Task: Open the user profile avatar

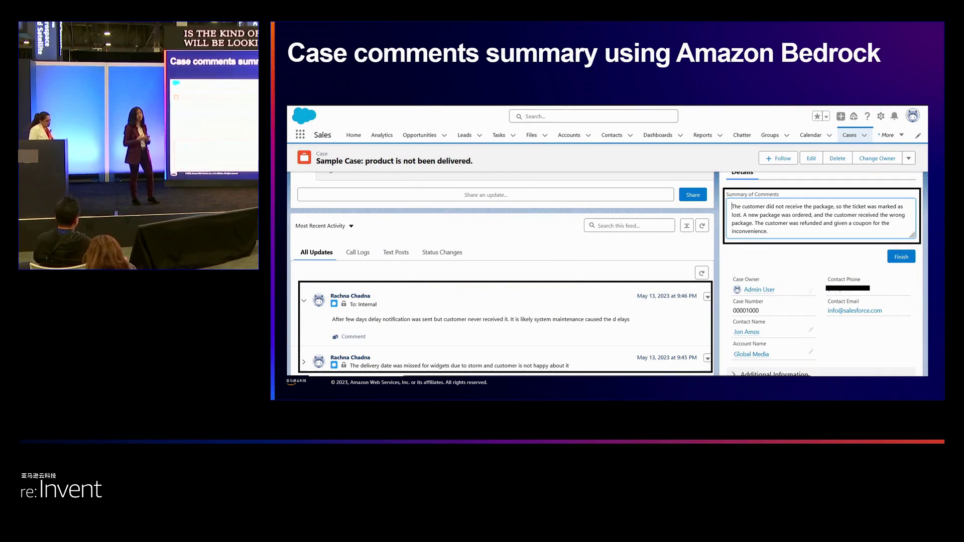Action: coord(912,115)
